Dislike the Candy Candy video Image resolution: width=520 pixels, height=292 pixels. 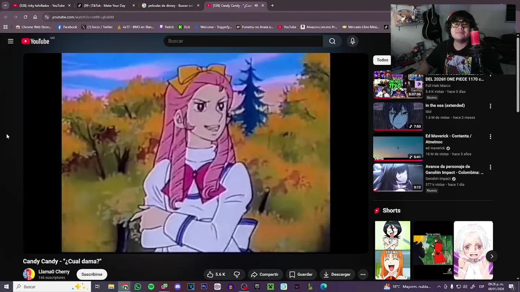coord(237,275)
